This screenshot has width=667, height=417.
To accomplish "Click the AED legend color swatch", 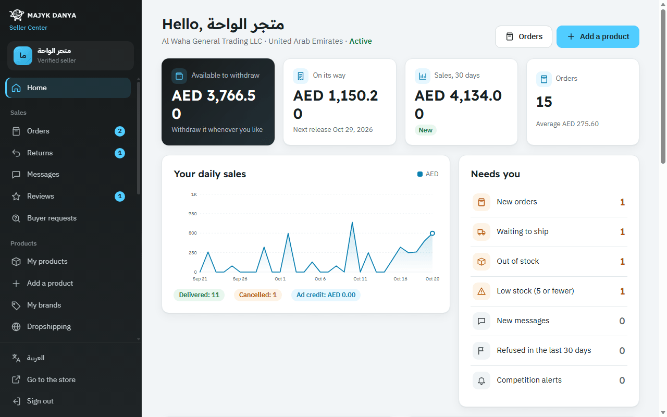I will [x=420, y=174].
